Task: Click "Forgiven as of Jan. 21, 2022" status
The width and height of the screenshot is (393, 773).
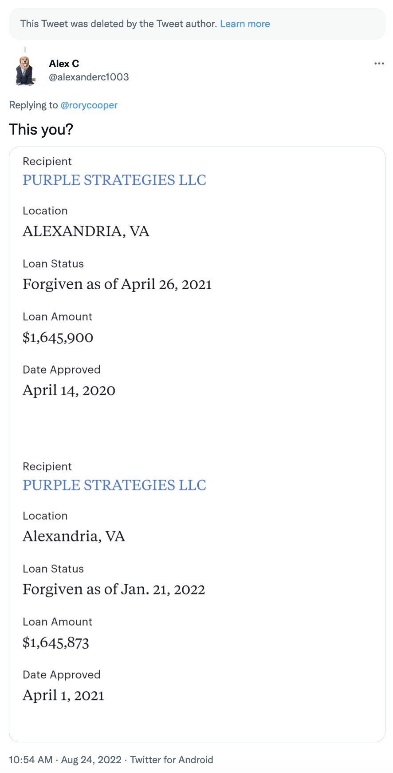Action: pos(114,590)
